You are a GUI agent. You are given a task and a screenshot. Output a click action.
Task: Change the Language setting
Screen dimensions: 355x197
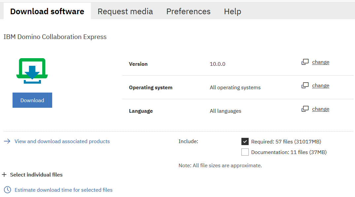click(x=321, y=109)
